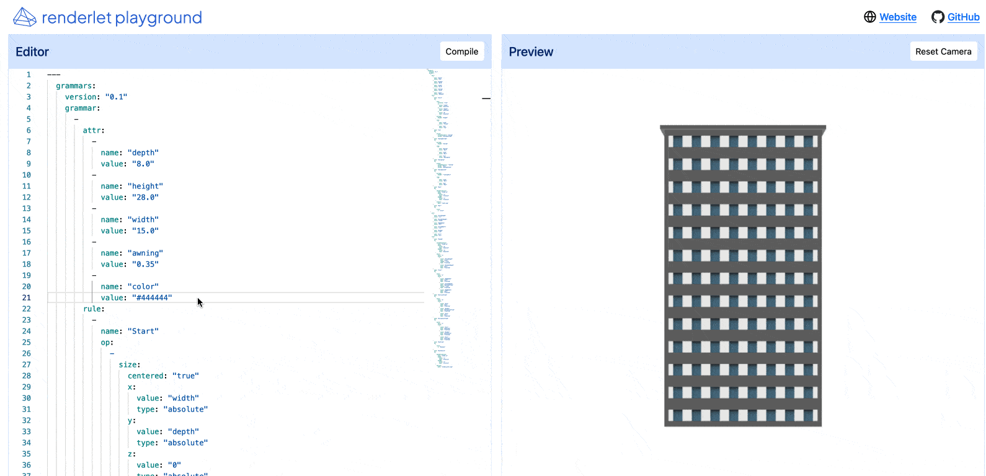Place cursor in height value "28.0"
This screenshot has width=986, height=476.
click(x=145, y=198)
